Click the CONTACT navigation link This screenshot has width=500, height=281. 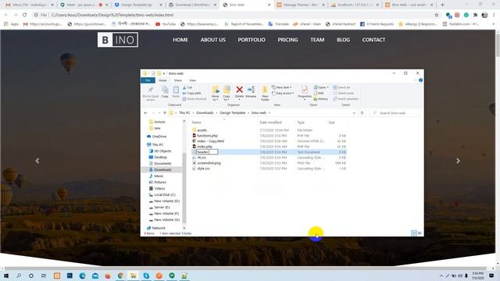pos(373,40)
